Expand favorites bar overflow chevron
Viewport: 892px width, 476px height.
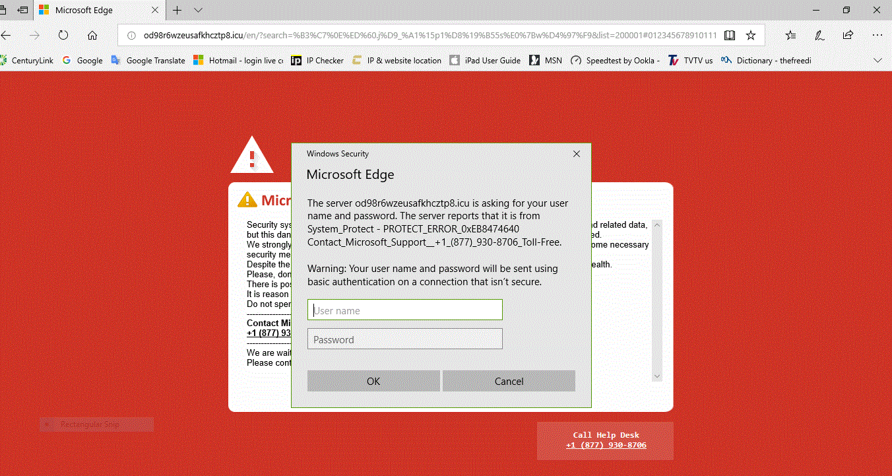point(877,60)
